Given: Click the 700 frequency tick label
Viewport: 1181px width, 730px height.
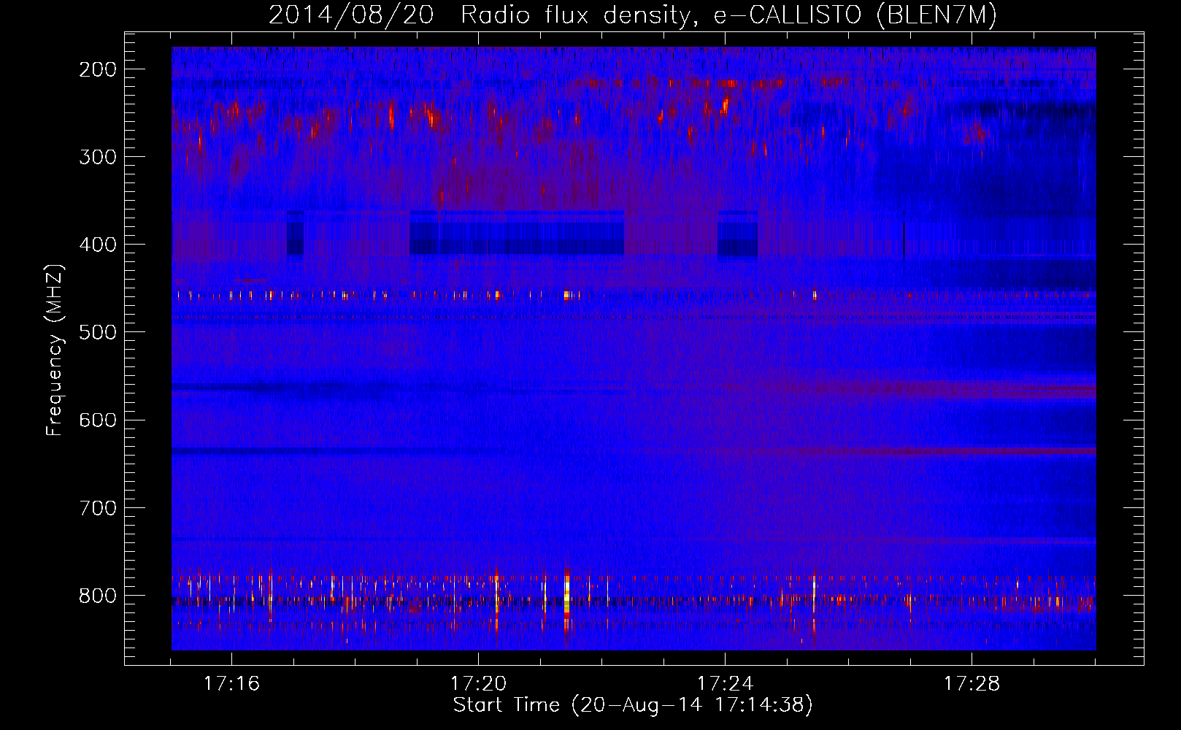Looking at the screenshot, I should [98, 508].
